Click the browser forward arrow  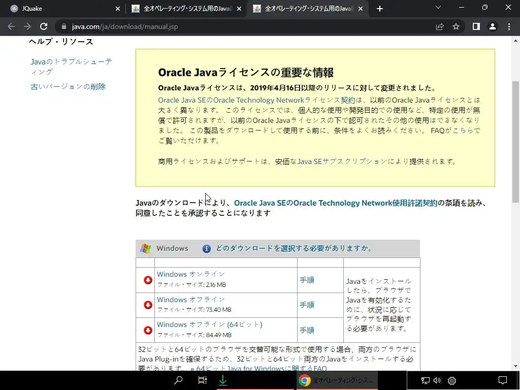point(27,26)
